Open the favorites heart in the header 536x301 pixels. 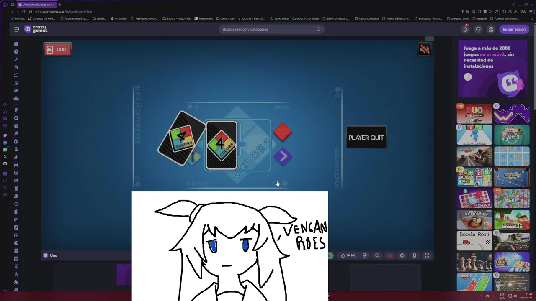478,29
